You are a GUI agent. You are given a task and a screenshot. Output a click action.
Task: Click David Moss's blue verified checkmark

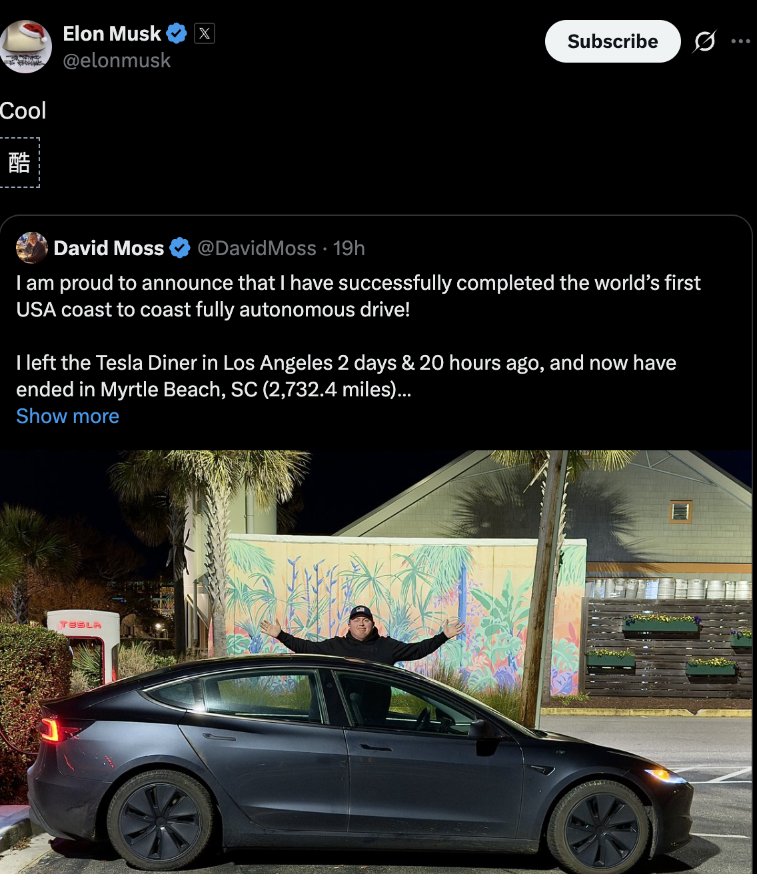[x=180, y=248]
